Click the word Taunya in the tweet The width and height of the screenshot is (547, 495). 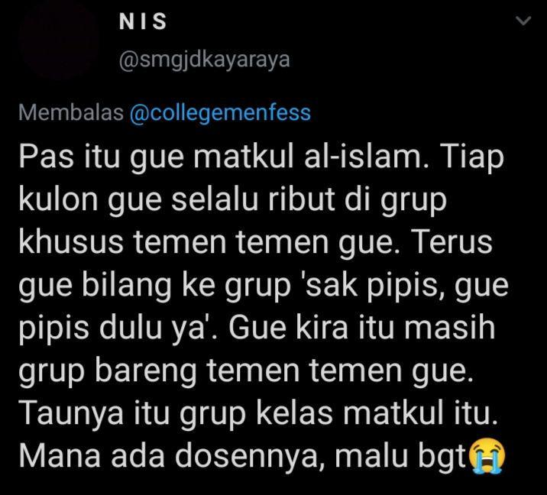coord(71,414)
